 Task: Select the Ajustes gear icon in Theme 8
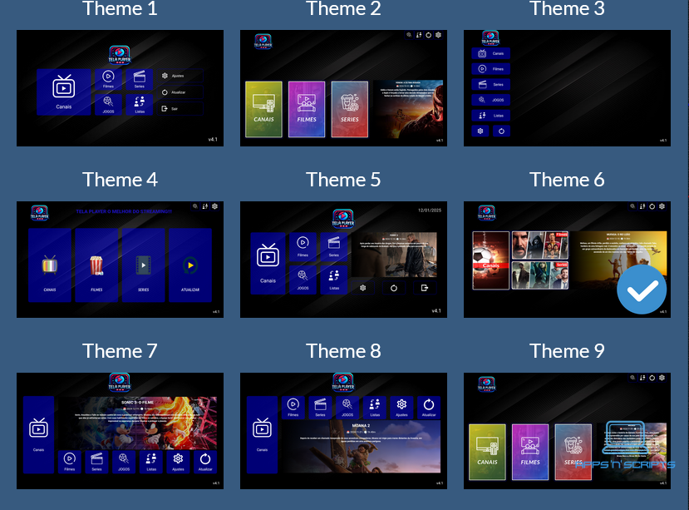pyautogui.click(x=401, y=407)
